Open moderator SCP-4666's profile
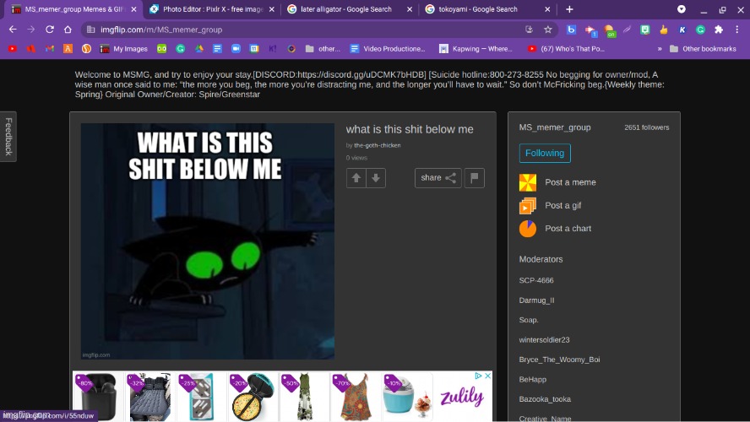Screen dimensions: 750x422 tap(536, 280)
